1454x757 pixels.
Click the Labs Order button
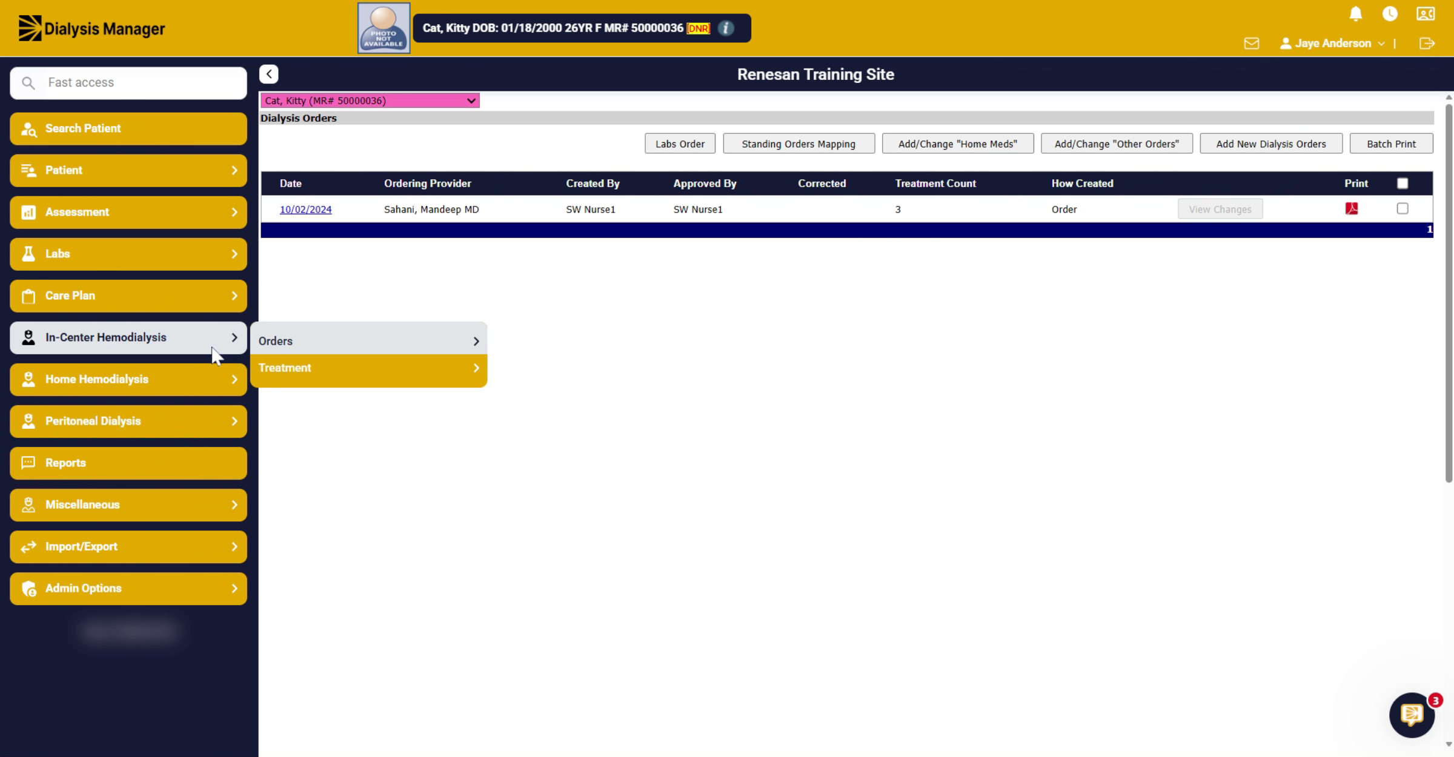[680, 144]
